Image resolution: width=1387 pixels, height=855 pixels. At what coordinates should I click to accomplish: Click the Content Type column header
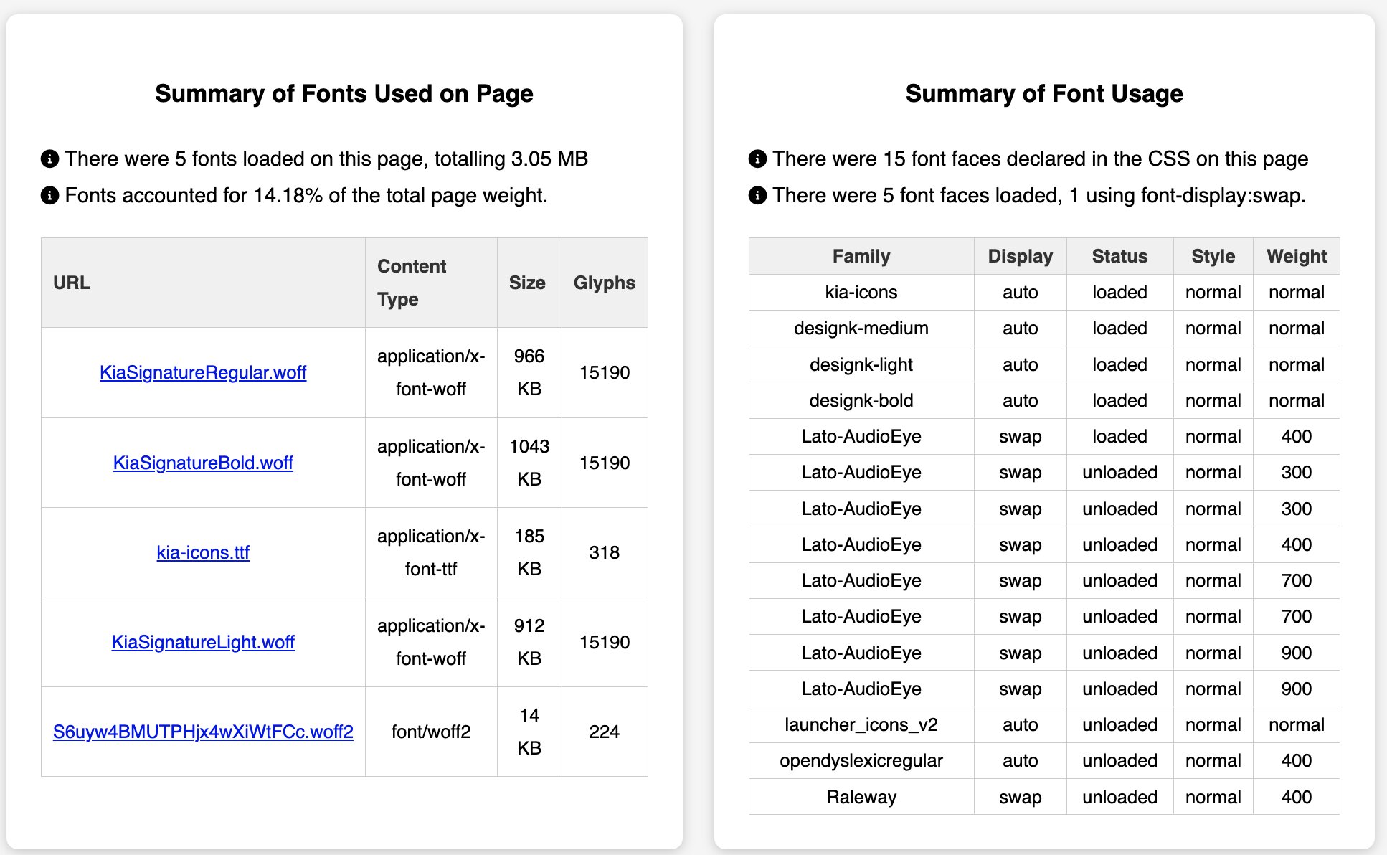(412, 283)
